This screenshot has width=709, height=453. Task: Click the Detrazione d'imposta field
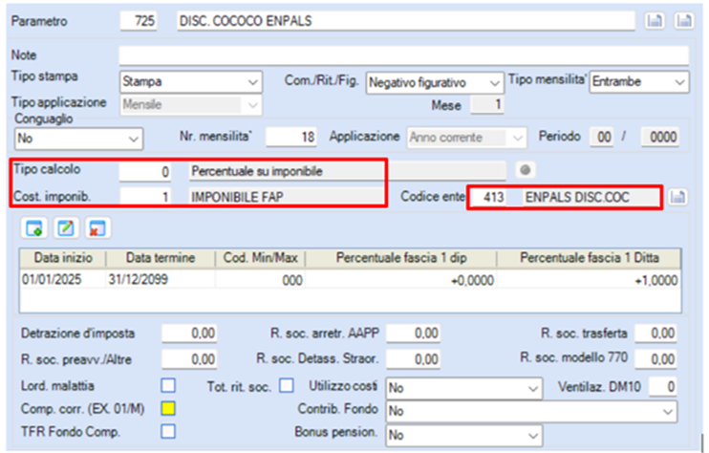(x=189, y=334)
